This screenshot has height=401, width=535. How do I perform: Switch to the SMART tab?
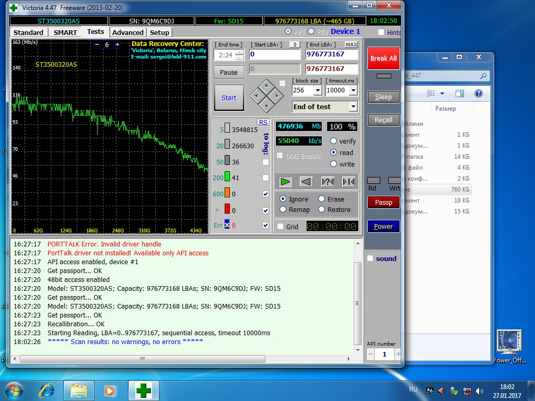pyautogui.click(x=65, y=32)
